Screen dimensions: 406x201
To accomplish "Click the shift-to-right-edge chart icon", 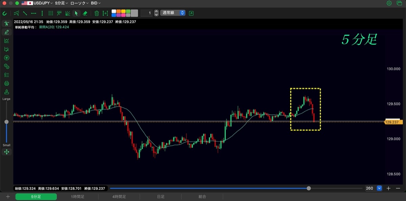I will (105, 14).
